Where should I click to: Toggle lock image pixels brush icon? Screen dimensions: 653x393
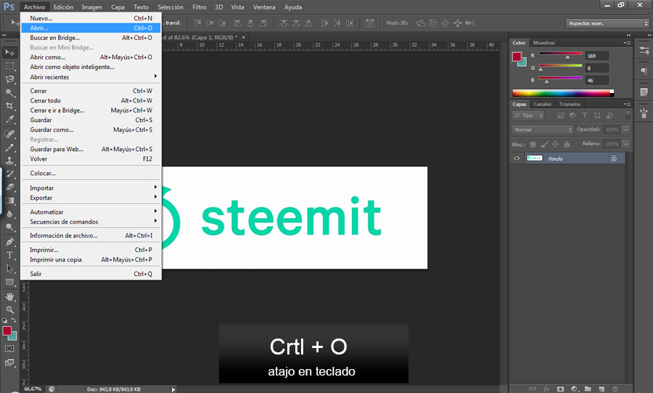544,145
